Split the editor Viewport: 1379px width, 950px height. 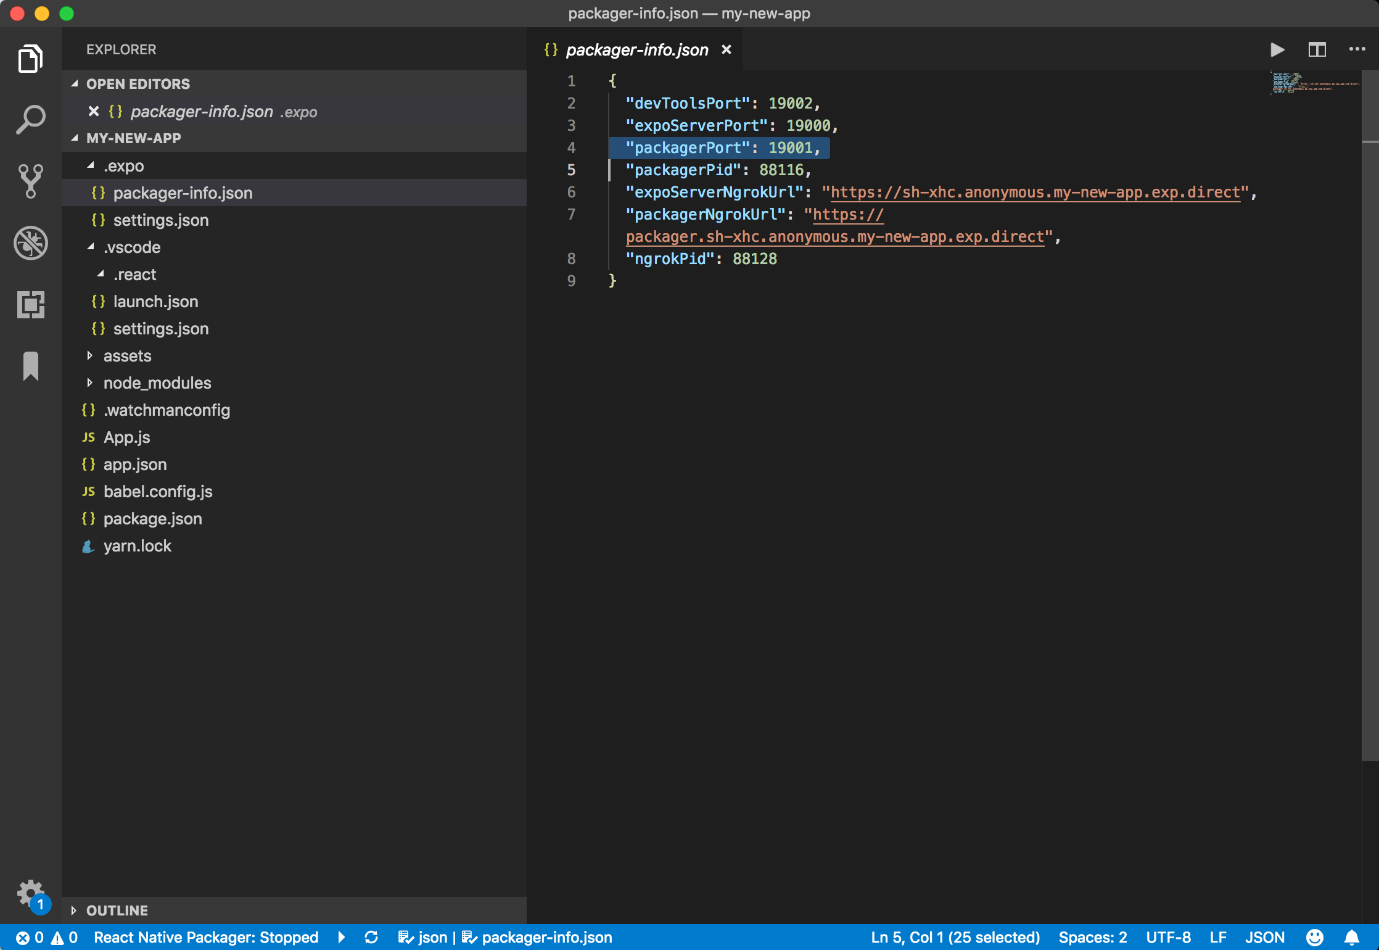coord(1317,50)
